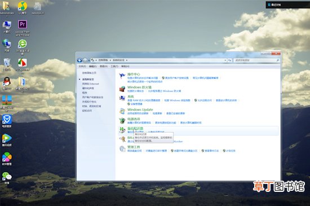
Task: Expand the arrow after Control Panel breadcrumb
Action: click(x=110, y=60)
